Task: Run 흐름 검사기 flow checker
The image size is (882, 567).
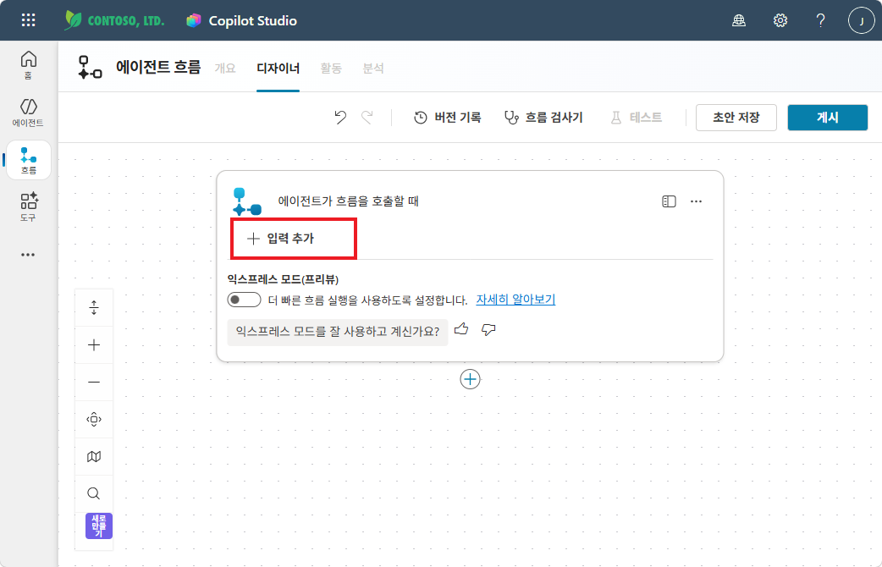Action: pyautogui.click(x=543, y=118)
